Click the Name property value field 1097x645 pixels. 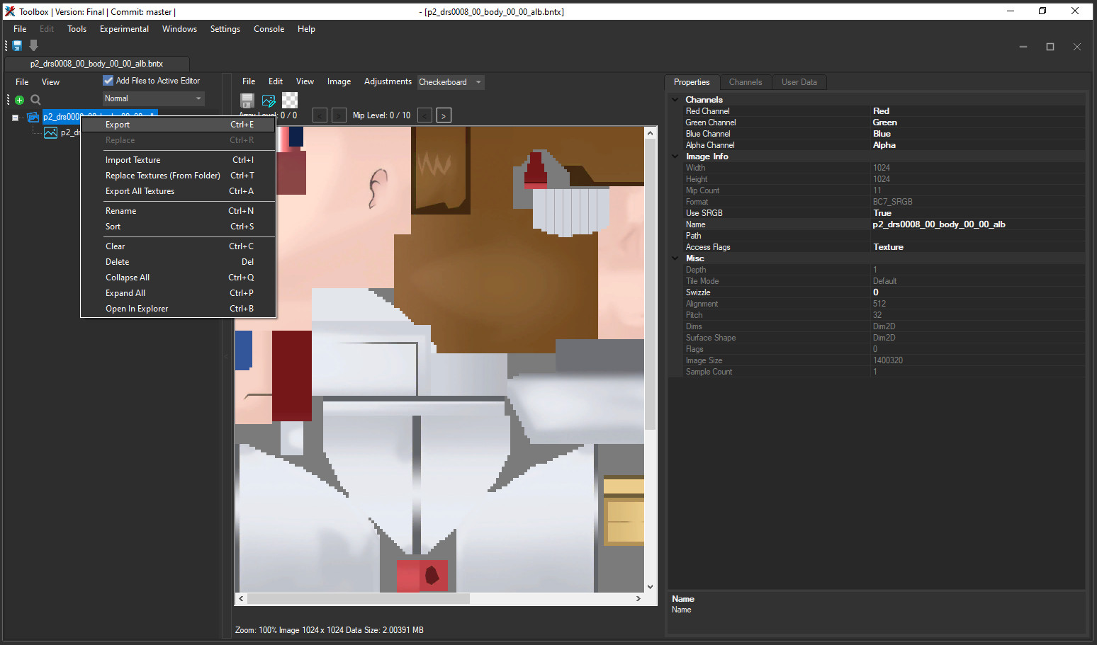point(977,224)
